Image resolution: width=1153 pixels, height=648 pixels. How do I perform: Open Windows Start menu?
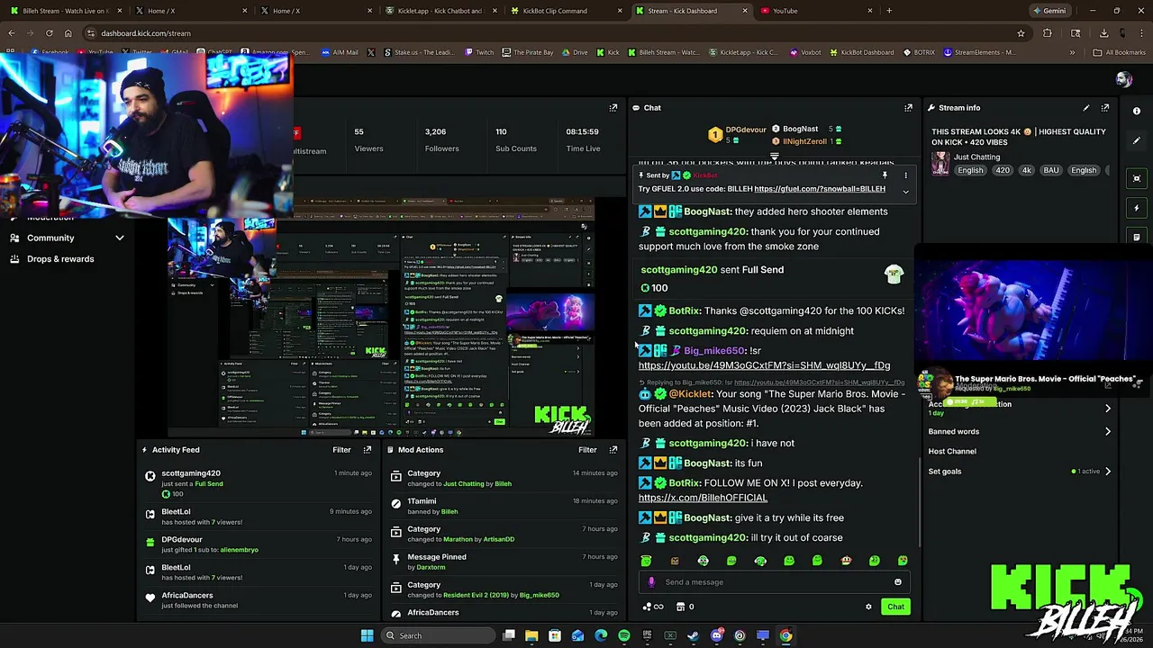point(367,635)
